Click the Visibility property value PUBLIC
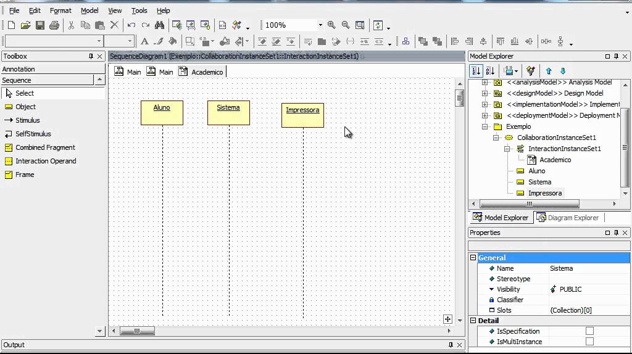 589,290
